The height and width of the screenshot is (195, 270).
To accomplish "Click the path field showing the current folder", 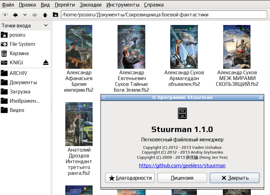I will [164, 15].
